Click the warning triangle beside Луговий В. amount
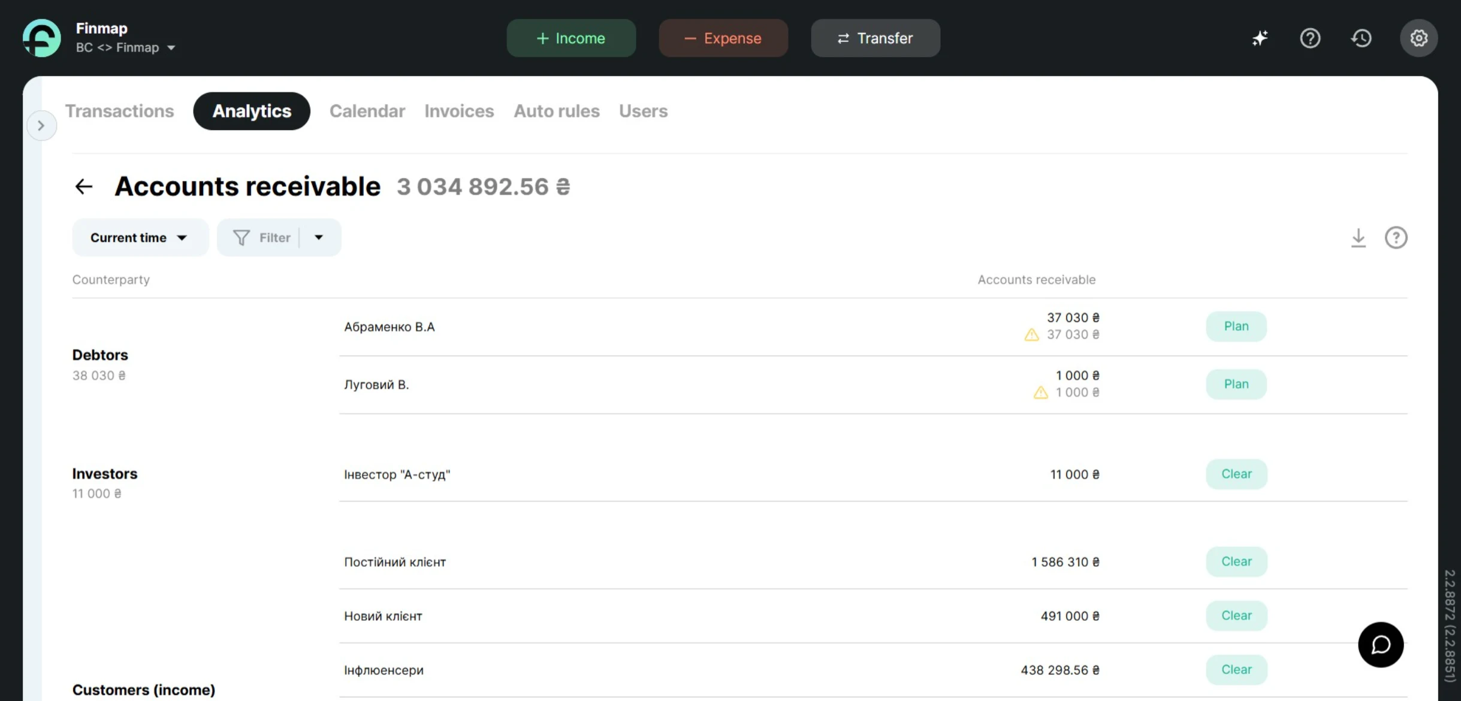1461x701 pixels. click(1040, 392)
